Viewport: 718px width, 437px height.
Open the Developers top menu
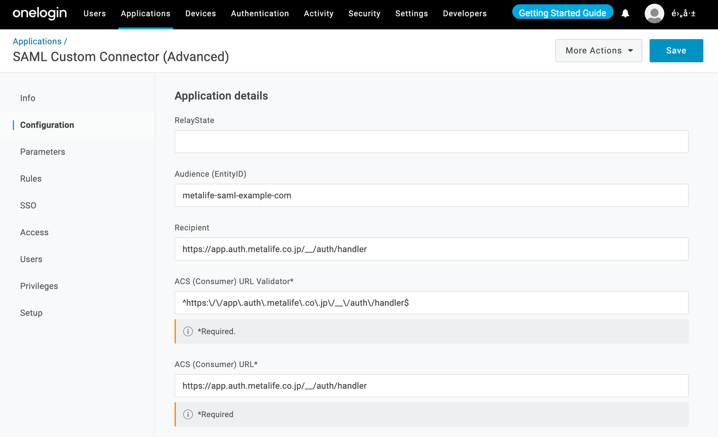tap(465, 13)
